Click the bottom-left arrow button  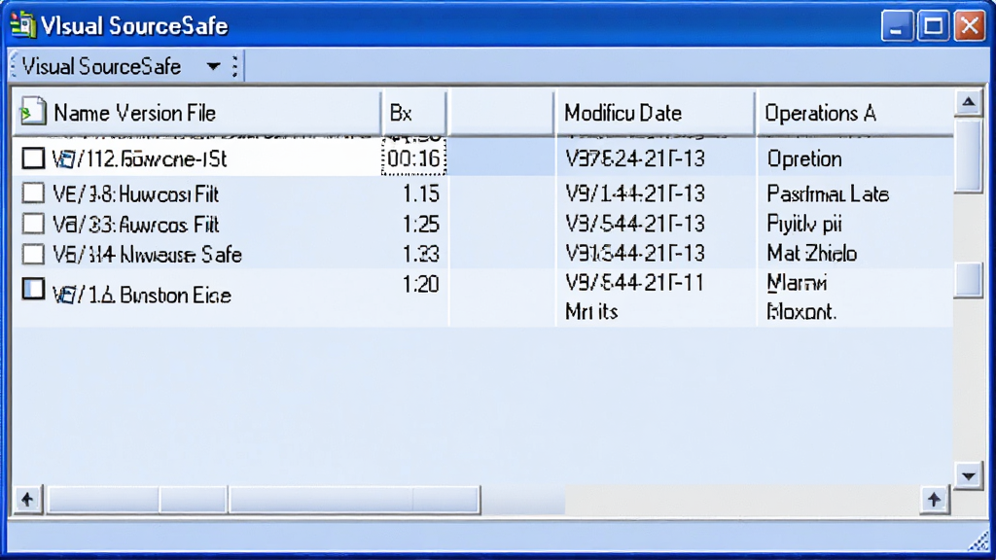(26, 500)
